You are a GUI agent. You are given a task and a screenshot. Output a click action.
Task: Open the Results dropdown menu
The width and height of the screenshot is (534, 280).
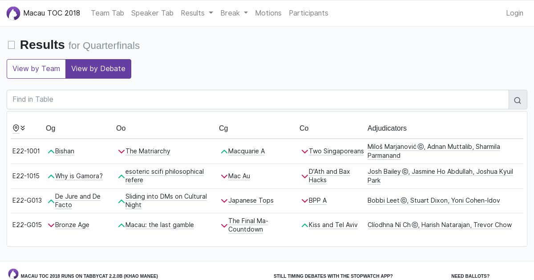pyautogui.click(x=197, y=13)
